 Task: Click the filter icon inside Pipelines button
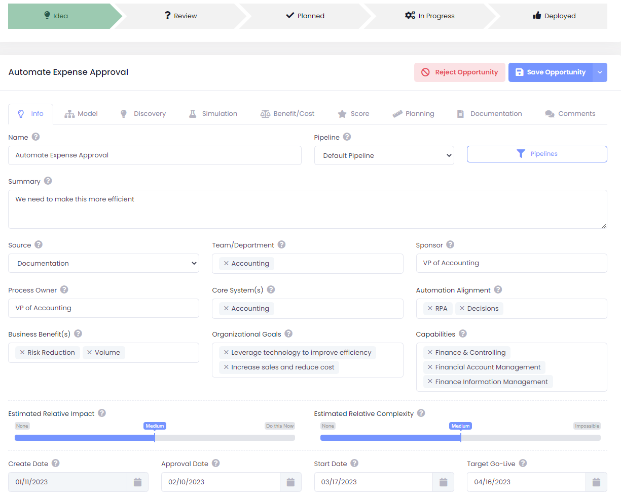tap(521, 154)
